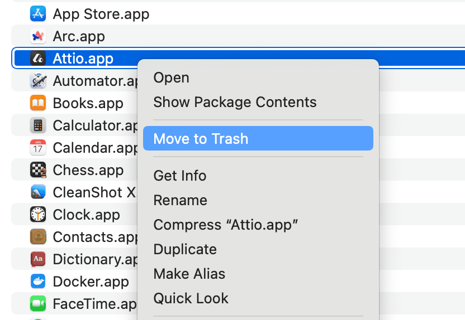Select the Arc browser icon

[x=38, y=36]
